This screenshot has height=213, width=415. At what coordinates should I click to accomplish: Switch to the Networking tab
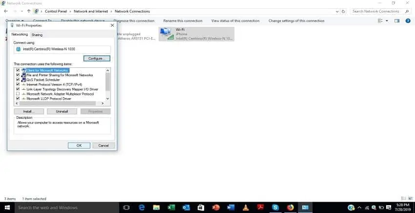pos(20,34)
